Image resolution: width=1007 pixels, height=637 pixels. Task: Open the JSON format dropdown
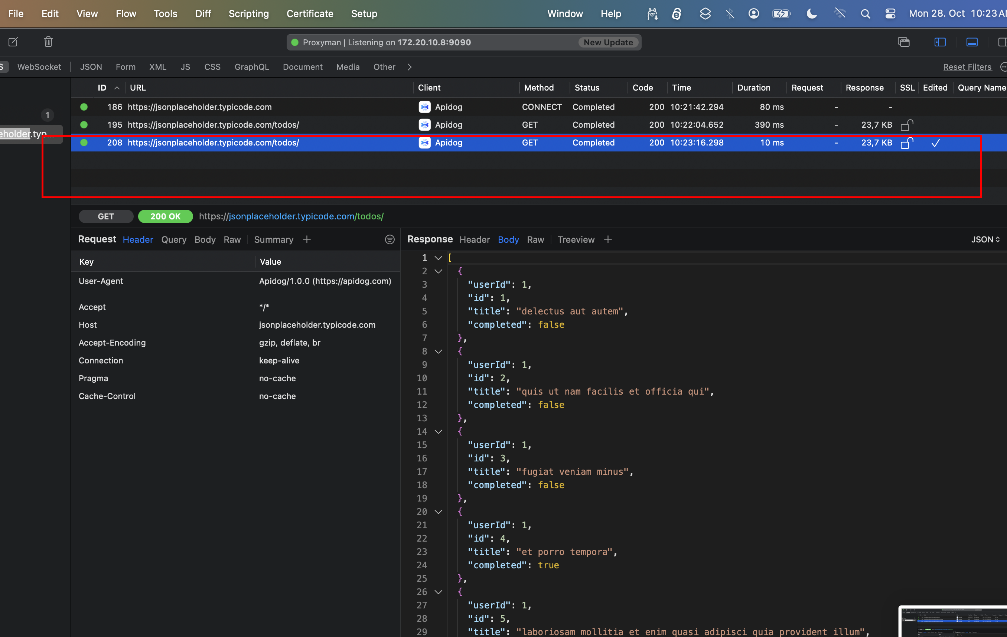[x=985, y=239]
